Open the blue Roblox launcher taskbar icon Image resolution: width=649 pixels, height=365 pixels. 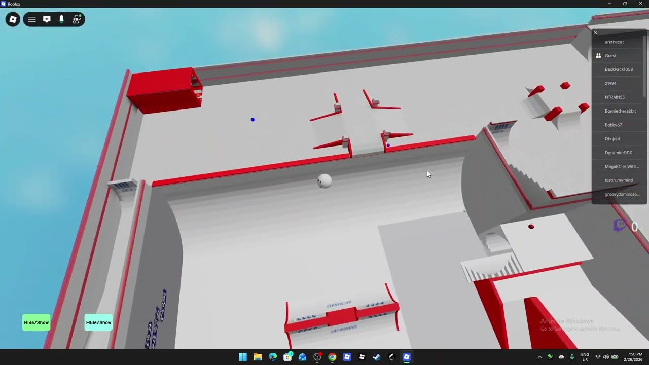tap(347, 357)
